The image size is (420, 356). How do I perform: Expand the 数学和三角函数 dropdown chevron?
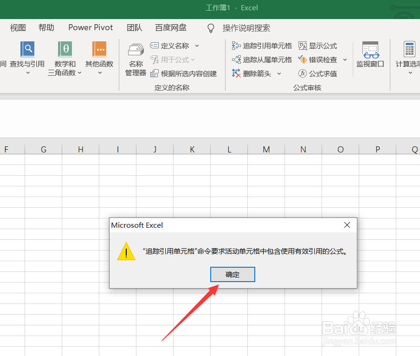pos(79,73)
